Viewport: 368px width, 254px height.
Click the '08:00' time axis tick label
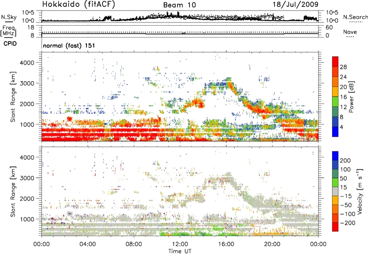coord(134,244)
